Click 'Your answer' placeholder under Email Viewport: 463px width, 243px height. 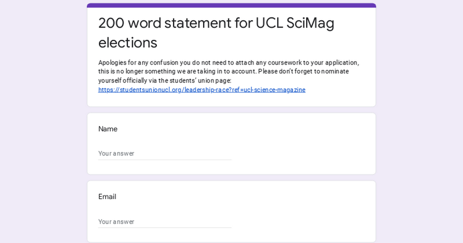click(x=116, y=222)
